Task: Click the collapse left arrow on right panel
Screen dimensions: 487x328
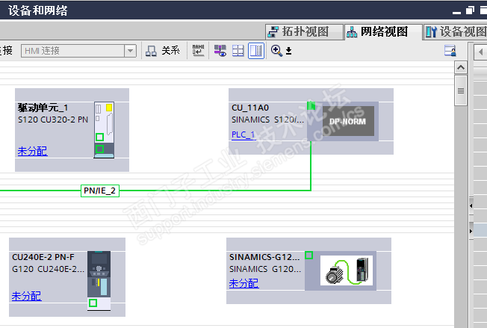Action: point(480,52)
